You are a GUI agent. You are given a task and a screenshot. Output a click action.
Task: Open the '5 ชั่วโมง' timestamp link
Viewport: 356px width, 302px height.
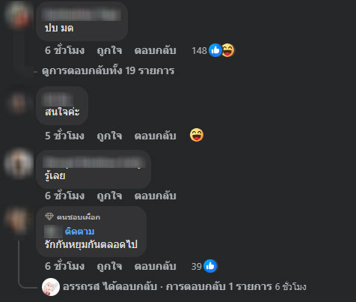click(64, 136)
